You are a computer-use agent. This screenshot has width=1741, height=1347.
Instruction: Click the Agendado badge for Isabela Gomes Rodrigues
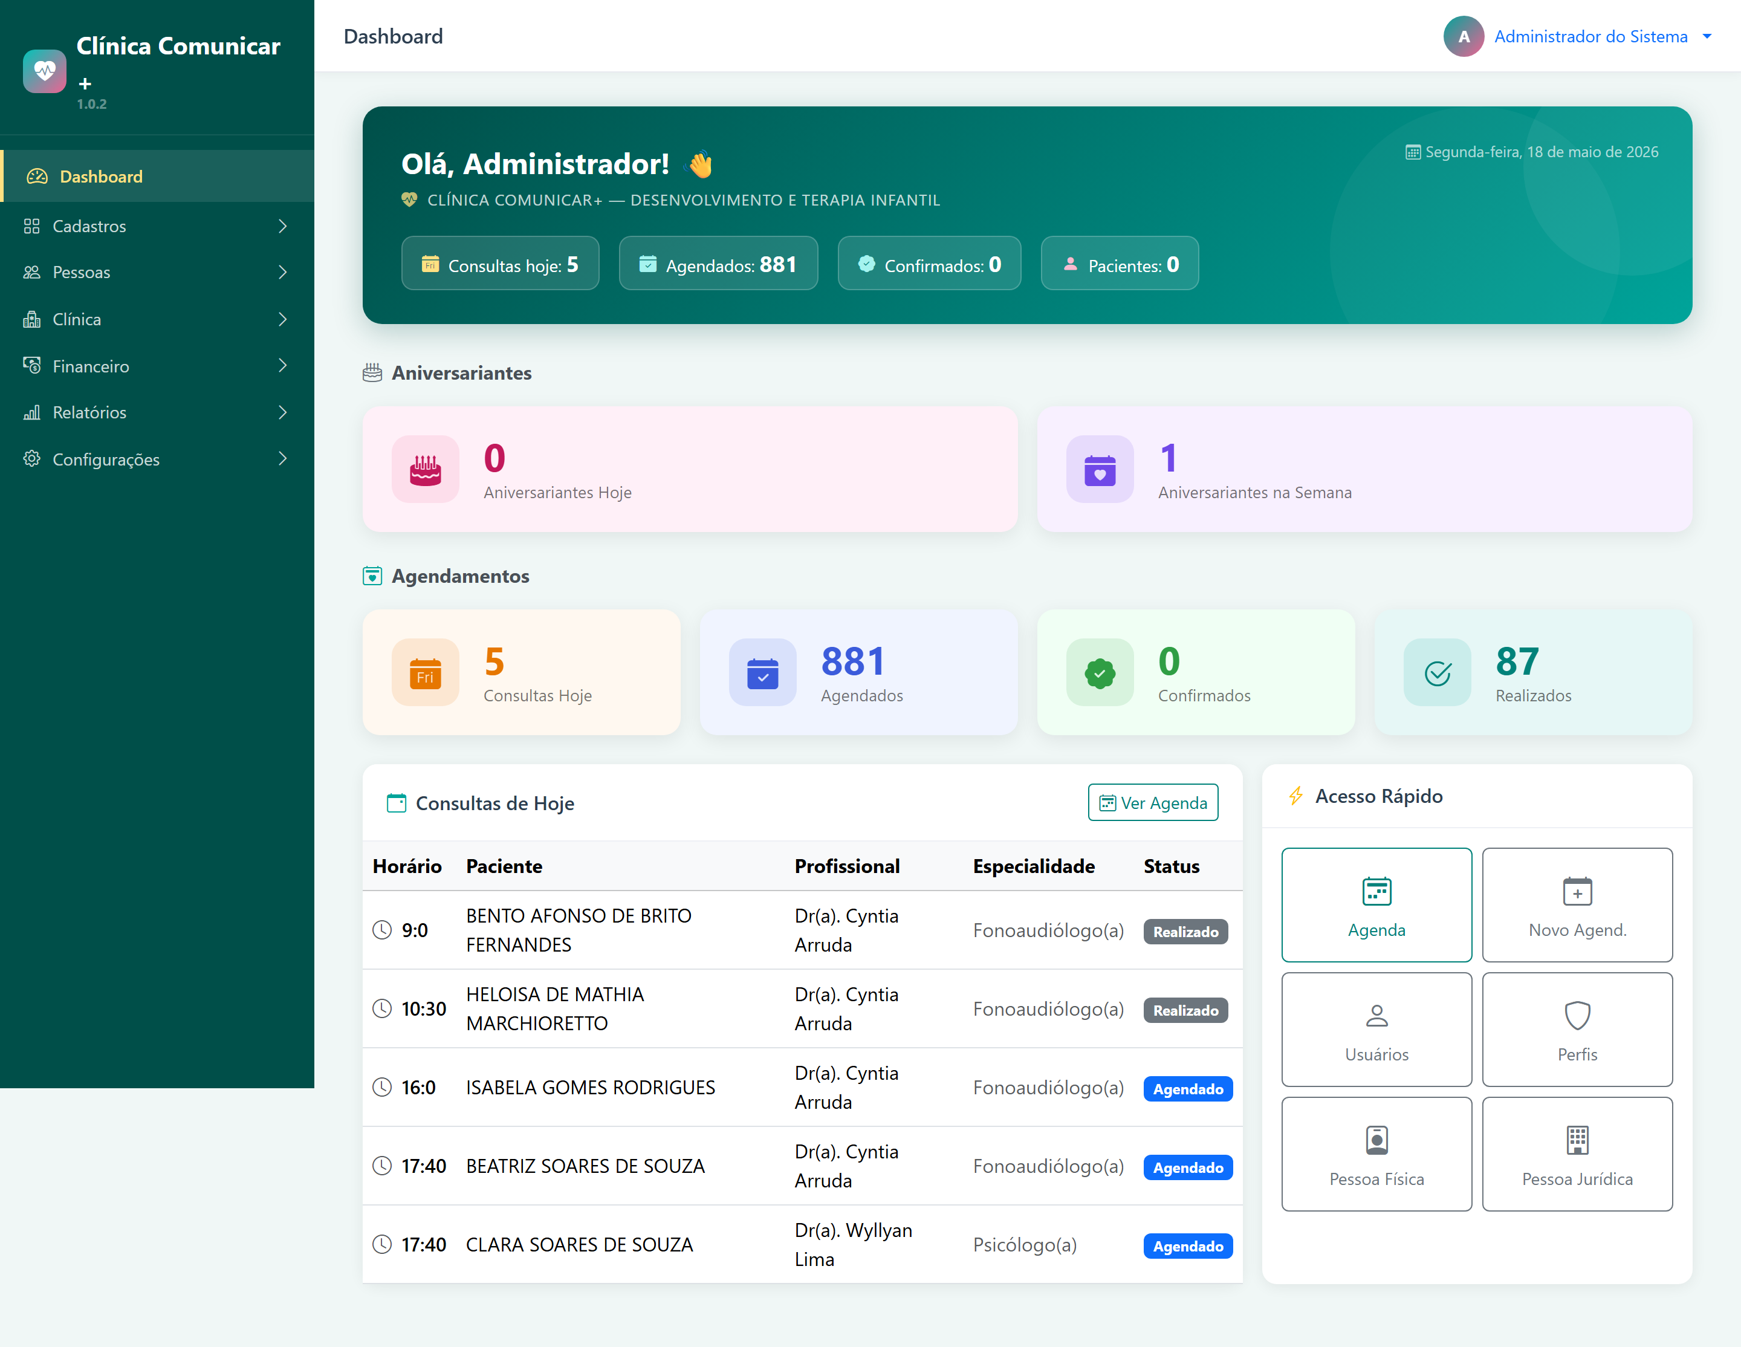pyautogui.click(x=1188, y=1089)
